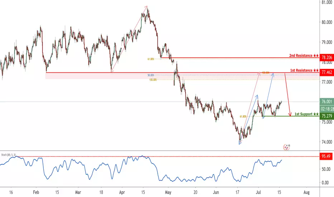Click the 20 date label on time axis

point(195,192)
